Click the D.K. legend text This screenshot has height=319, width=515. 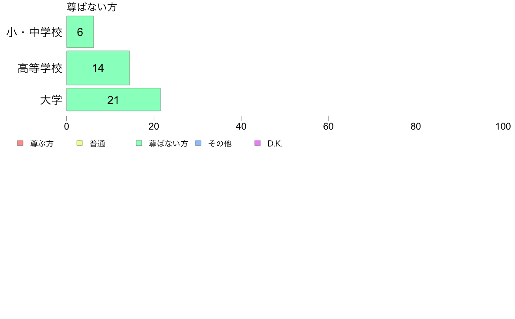coord(275,143)
